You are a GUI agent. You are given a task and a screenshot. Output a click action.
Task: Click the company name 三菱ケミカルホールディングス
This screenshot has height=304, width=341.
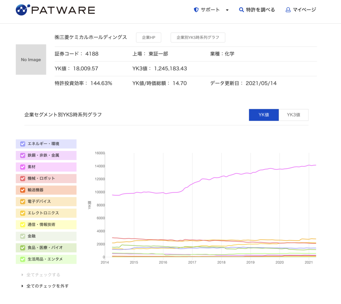tap(91, 37)
